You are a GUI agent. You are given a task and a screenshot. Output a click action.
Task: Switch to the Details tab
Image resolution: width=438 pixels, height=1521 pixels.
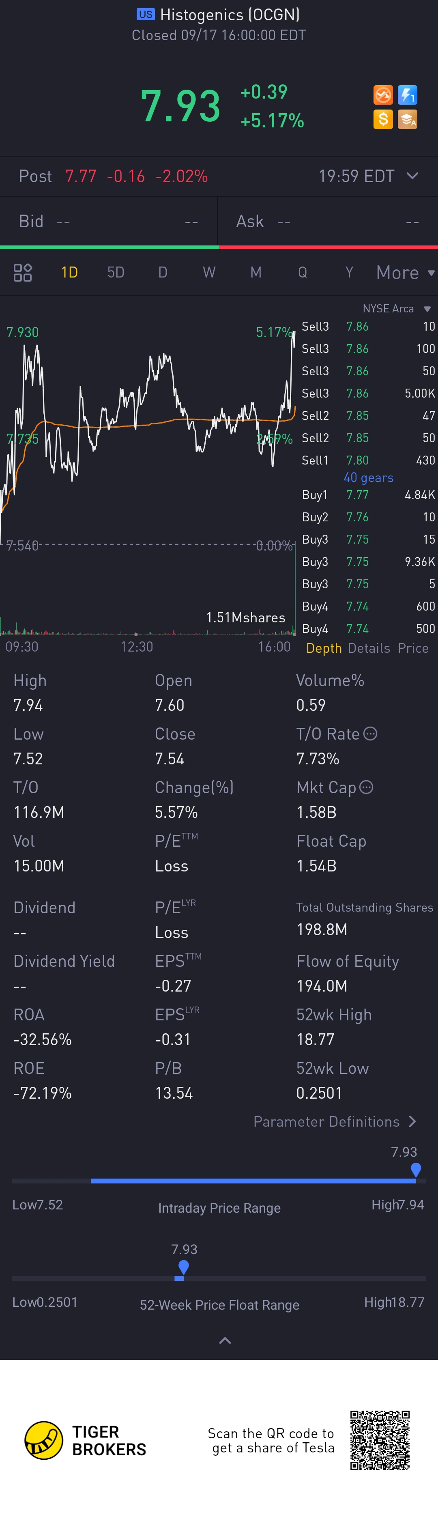[369, 648]
